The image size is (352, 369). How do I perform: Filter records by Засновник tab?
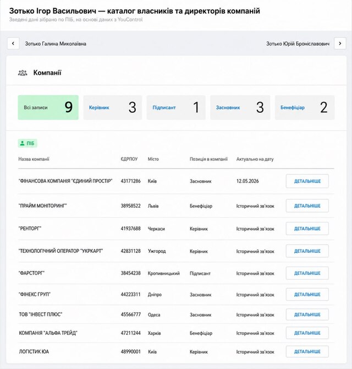click(240, 107)
